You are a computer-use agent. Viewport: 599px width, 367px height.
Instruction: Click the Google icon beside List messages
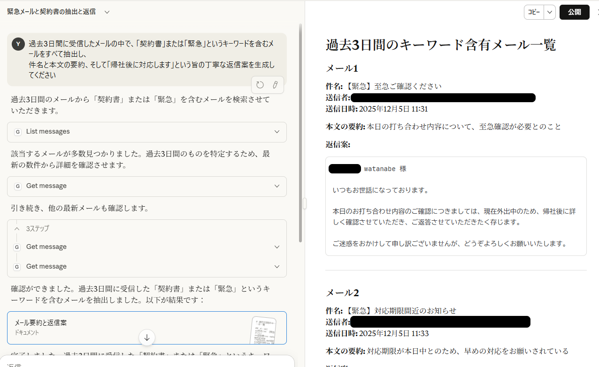pos(18,132)
